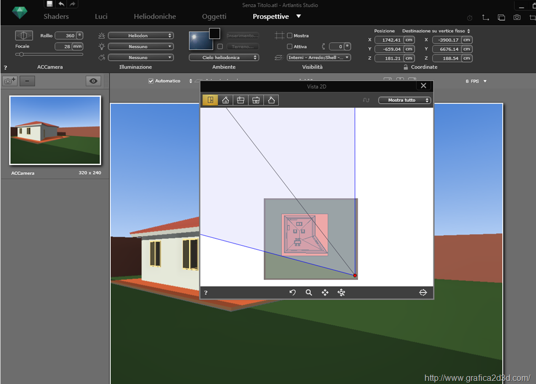Viewport: 536px width, 384px height.
Task: Select the ACCamera view thumbnail
Action: (x=55, y=130)
